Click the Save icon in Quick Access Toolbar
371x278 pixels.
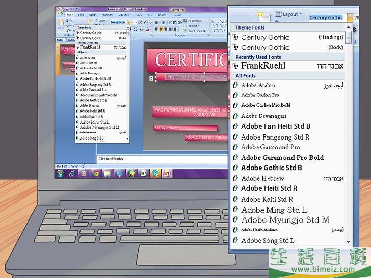67,9
